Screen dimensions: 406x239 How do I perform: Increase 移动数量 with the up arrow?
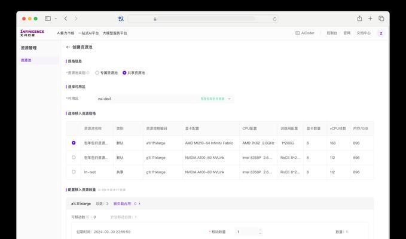[x=260, y=230]
